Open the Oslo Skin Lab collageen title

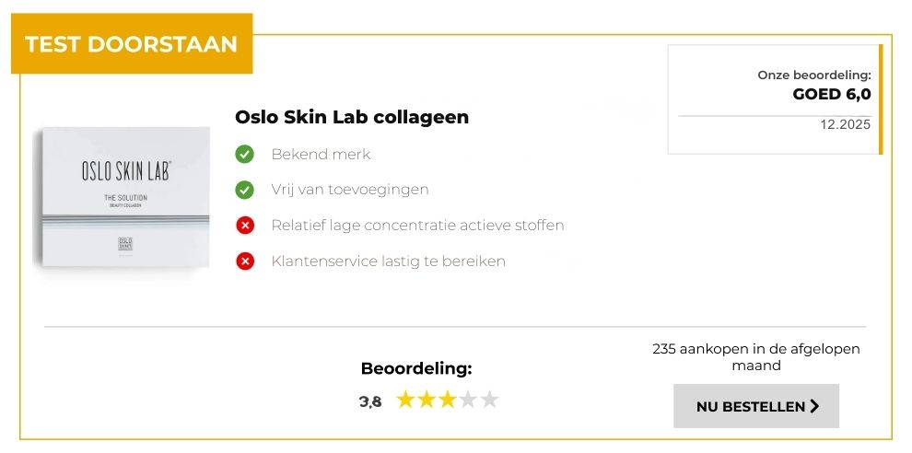pos(352,118)
